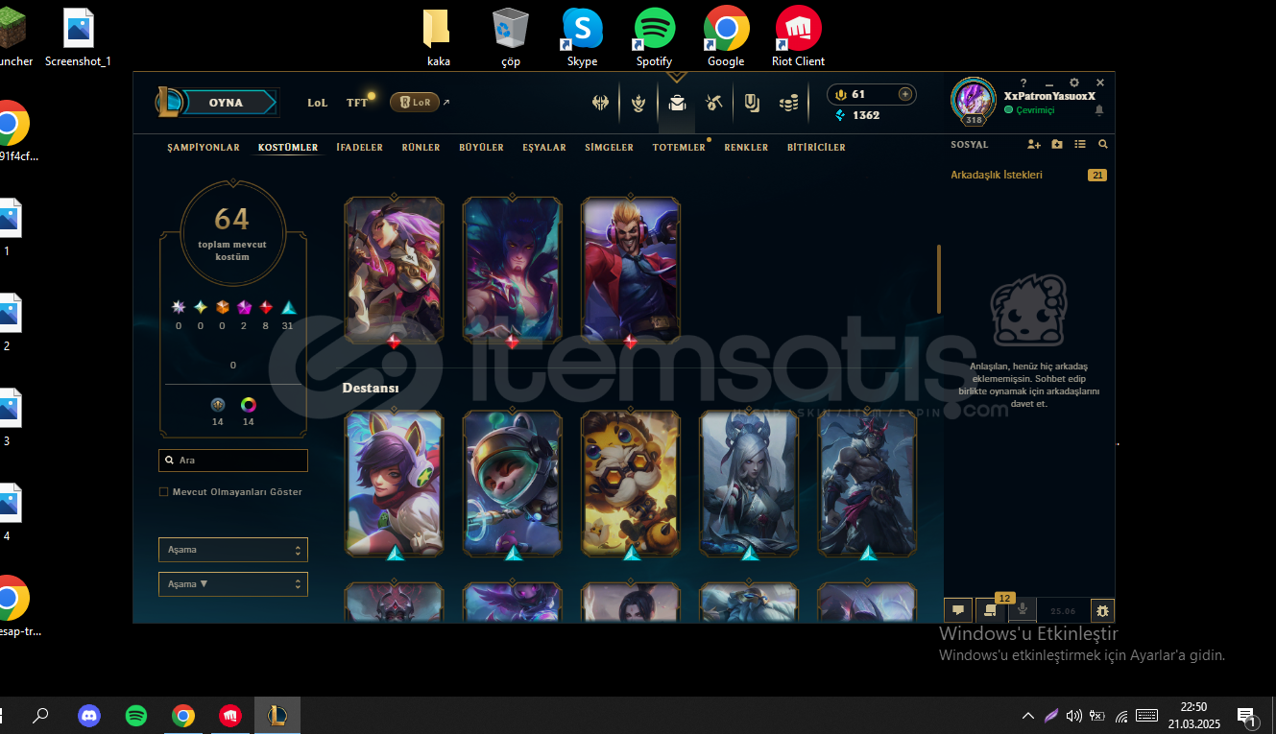This screenshot has height=734, width=1276.
Task: Open the notifications bell icon
Action: click(1099, 110)
